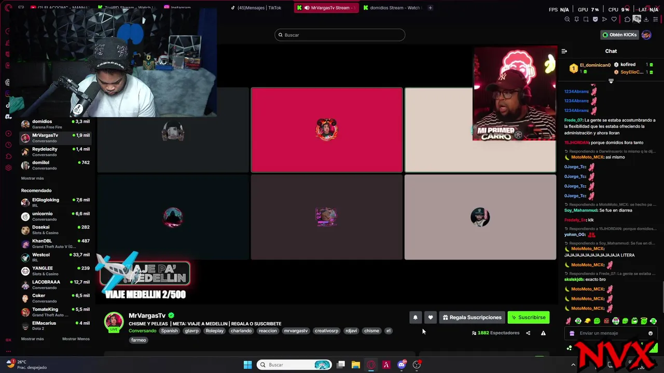The height and width of the screenshot is (373, 664).
Task: Open ElMacarius Dota 2 channel
Action: click(56, 326)
